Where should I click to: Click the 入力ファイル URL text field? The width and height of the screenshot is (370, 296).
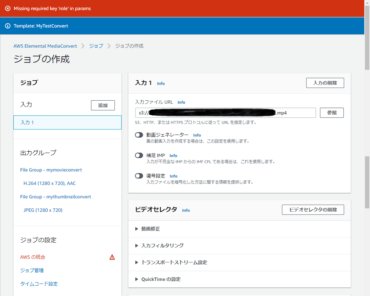click(x=226, y=112)
